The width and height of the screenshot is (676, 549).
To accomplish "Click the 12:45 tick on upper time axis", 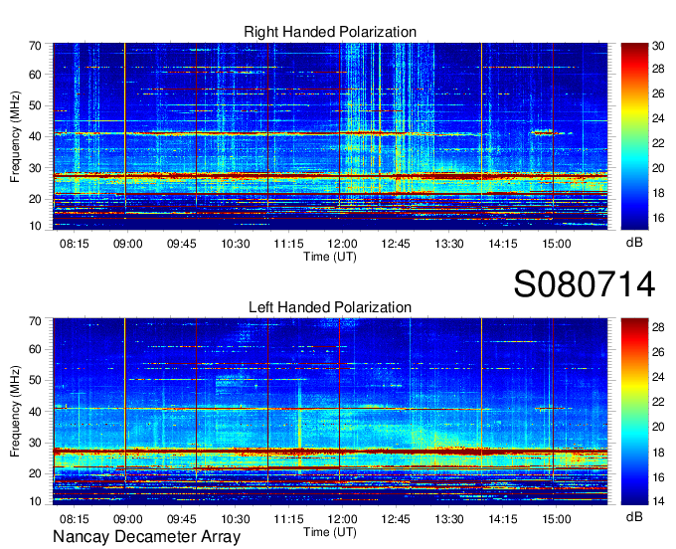I will [x=396, y=244].
